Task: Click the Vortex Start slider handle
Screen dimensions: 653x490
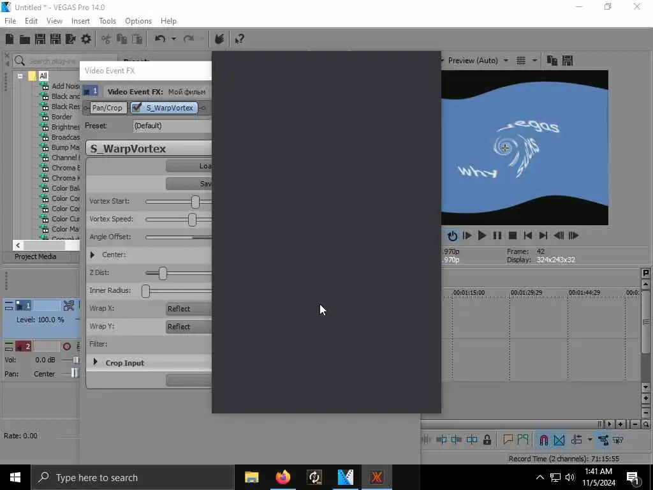Action: (x=195, y=202)
